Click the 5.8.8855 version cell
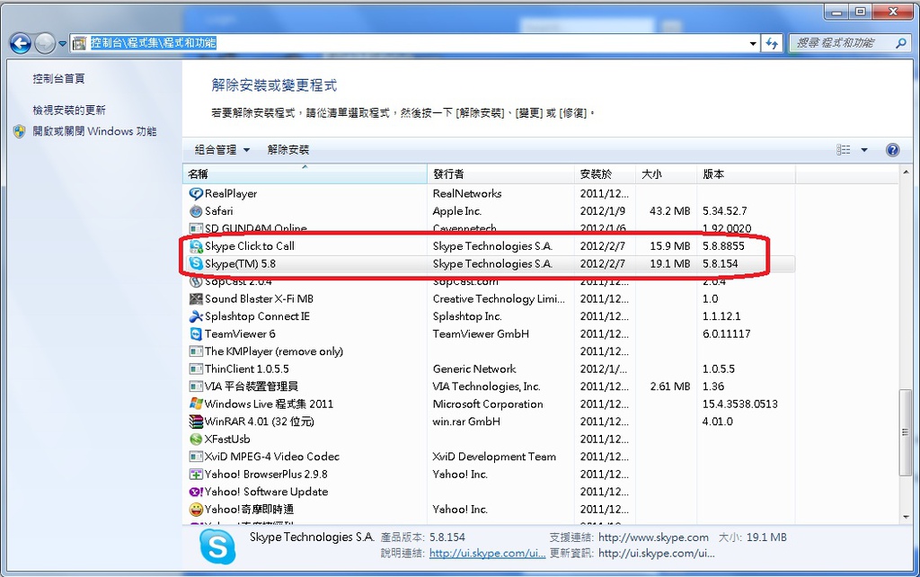Image resolution: width=920 pixels, height=577 pixels. tap(723, 246)
